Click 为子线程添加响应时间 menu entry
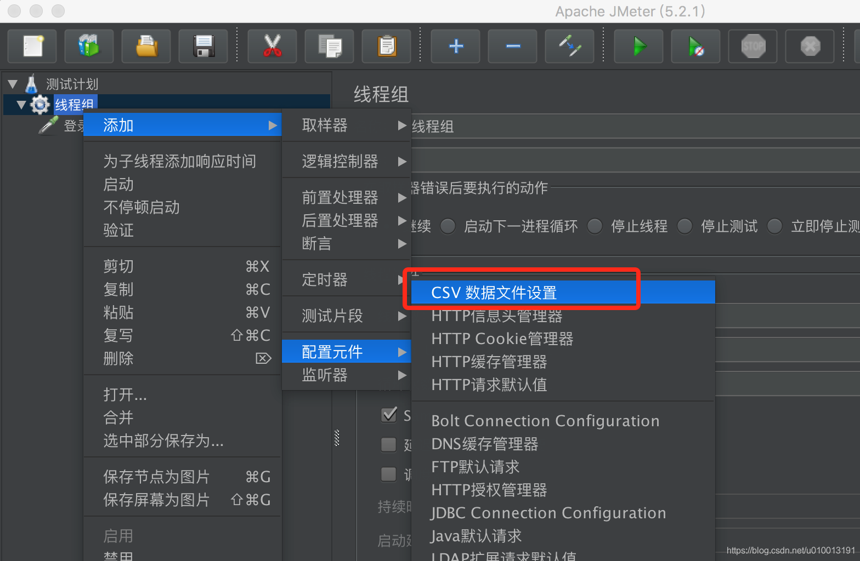Screen dimensions: 860x561 click(183, 161)
